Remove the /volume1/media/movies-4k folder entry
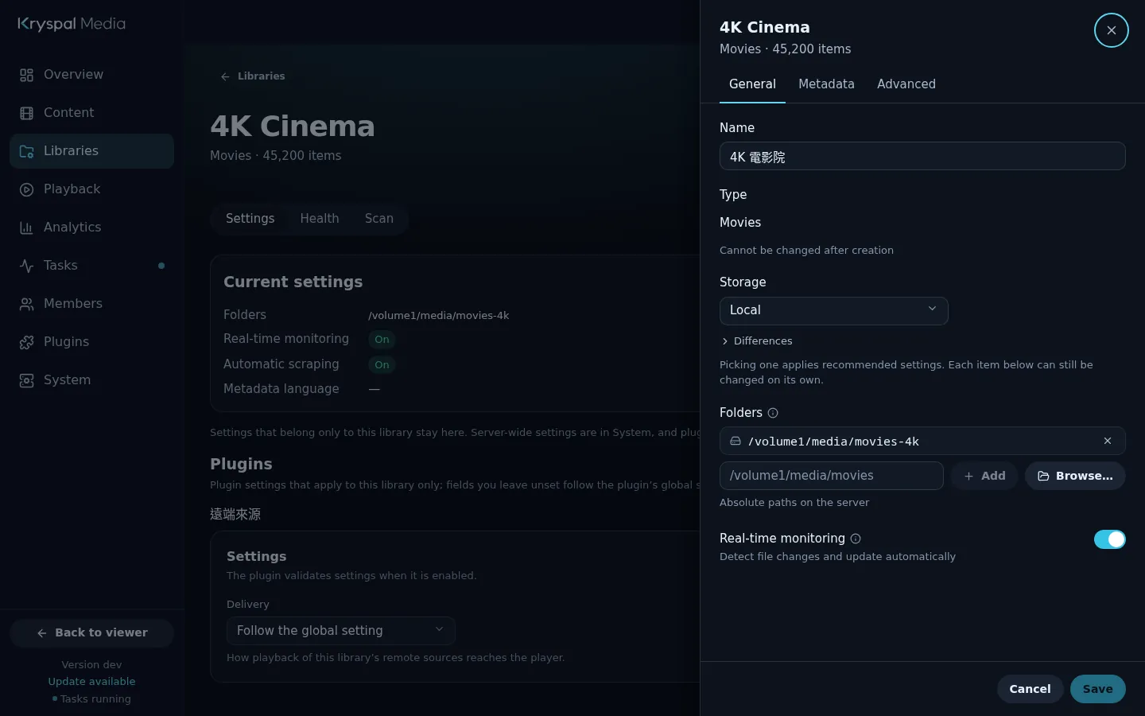 1108,441
